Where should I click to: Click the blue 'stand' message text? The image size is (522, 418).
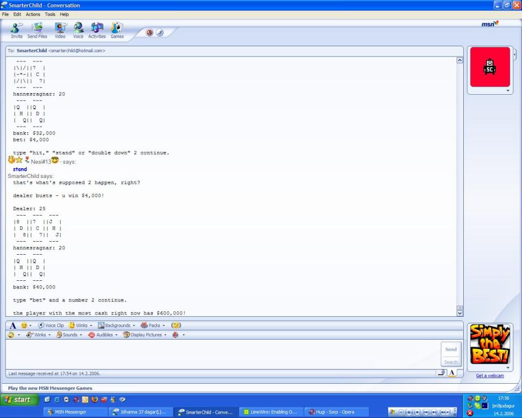(20, 169)
